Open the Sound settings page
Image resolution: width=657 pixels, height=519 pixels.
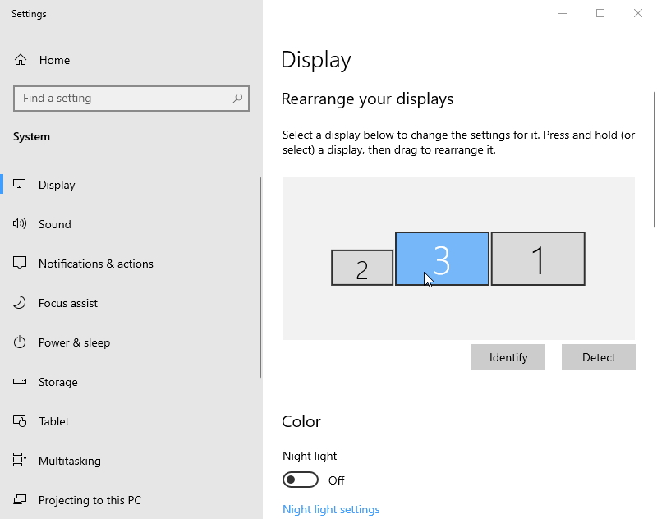tap(55, 224)
